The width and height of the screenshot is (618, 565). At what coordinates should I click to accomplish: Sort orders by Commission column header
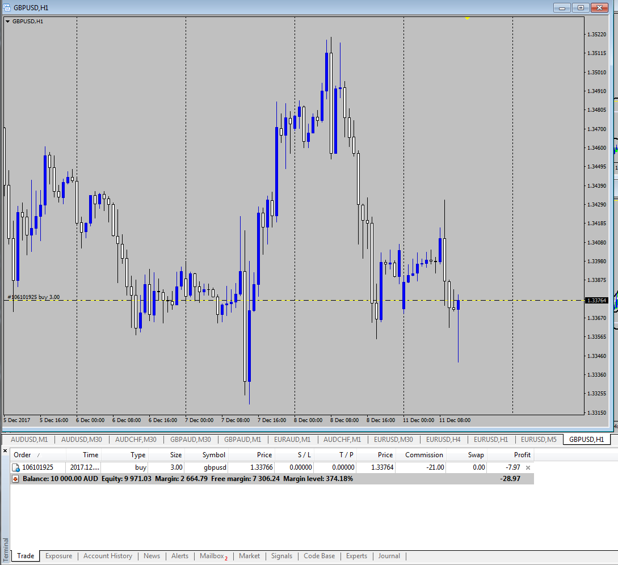421,455
